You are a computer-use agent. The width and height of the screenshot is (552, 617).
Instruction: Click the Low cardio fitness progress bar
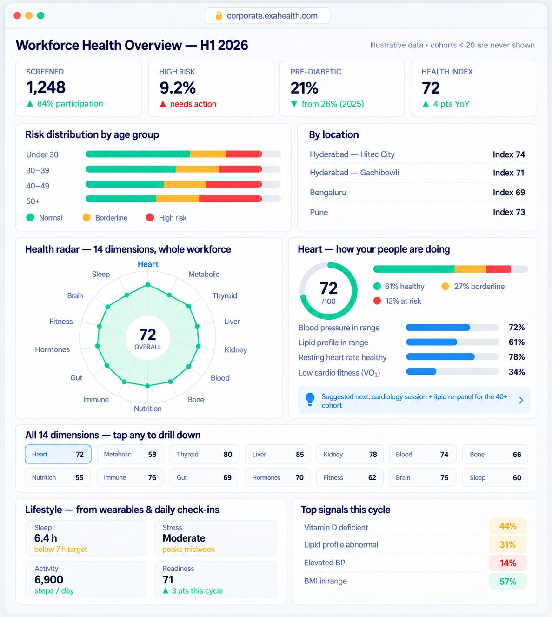tap(452, 371)
